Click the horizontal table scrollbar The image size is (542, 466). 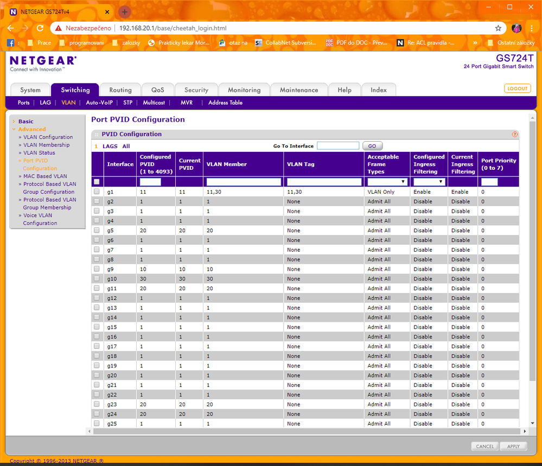[307, 431]
